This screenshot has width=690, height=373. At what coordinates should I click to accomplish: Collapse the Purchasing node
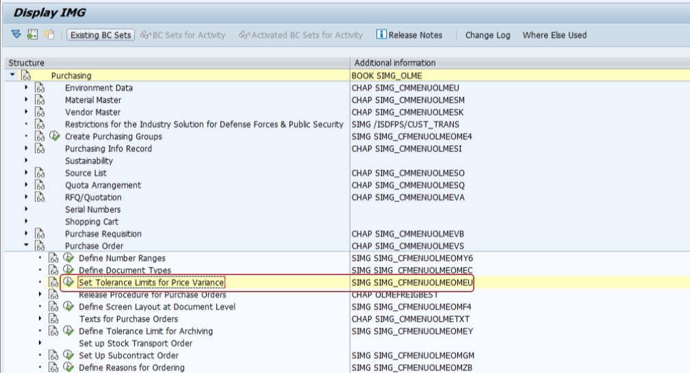[12, 75]
